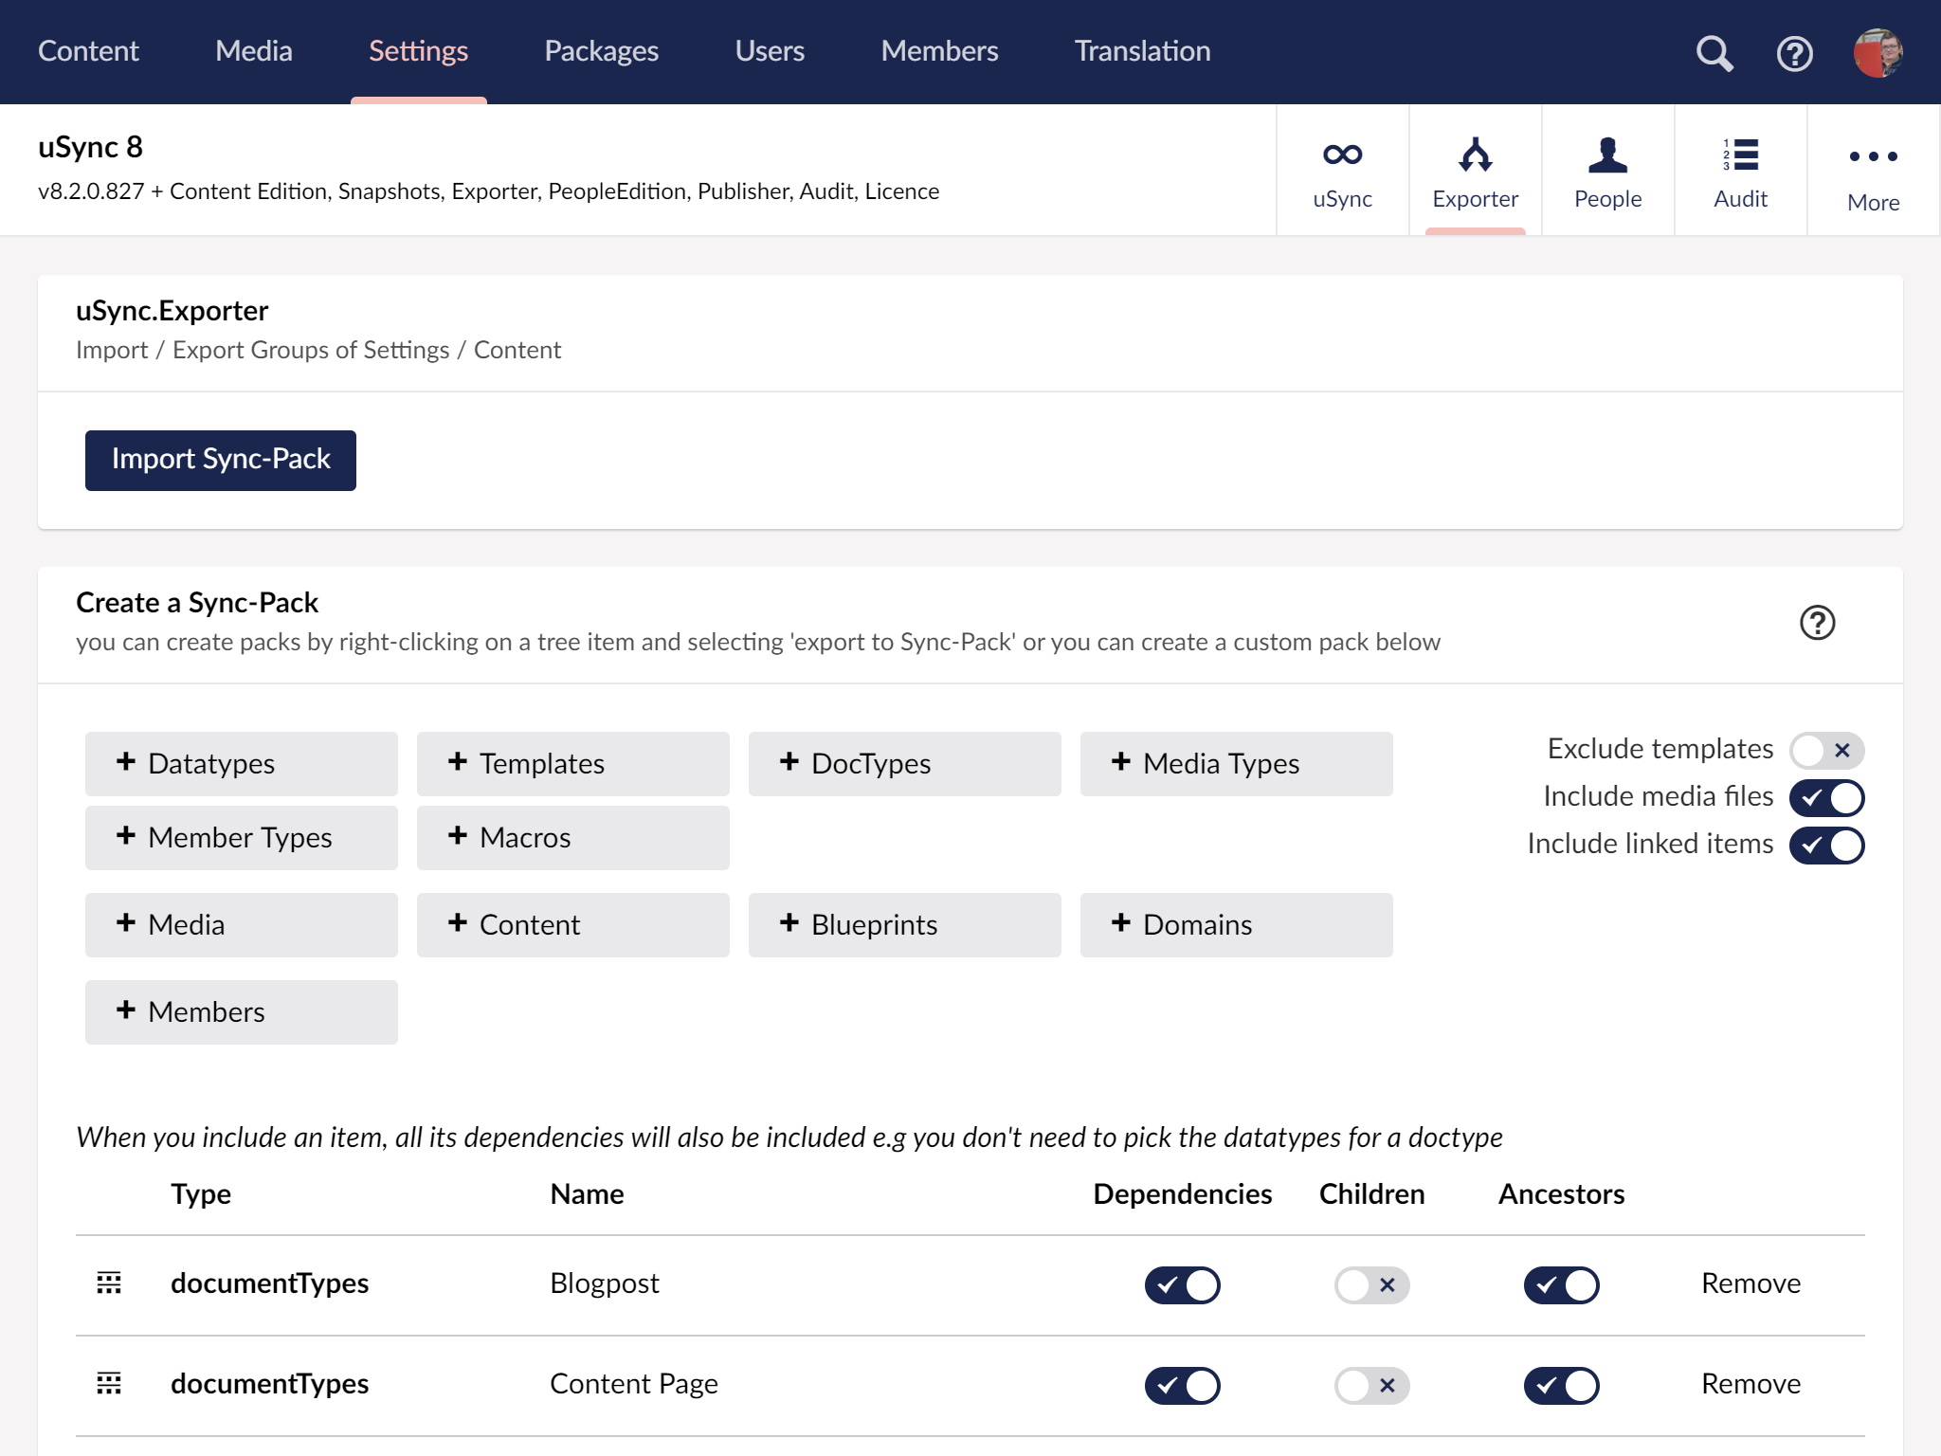Click the top bar help icon
Viewport: 1941px width, 1456px height.
(1794, 53)
